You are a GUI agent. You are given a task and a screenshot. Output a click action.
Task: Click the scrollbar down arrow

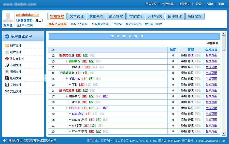(223, 133)
